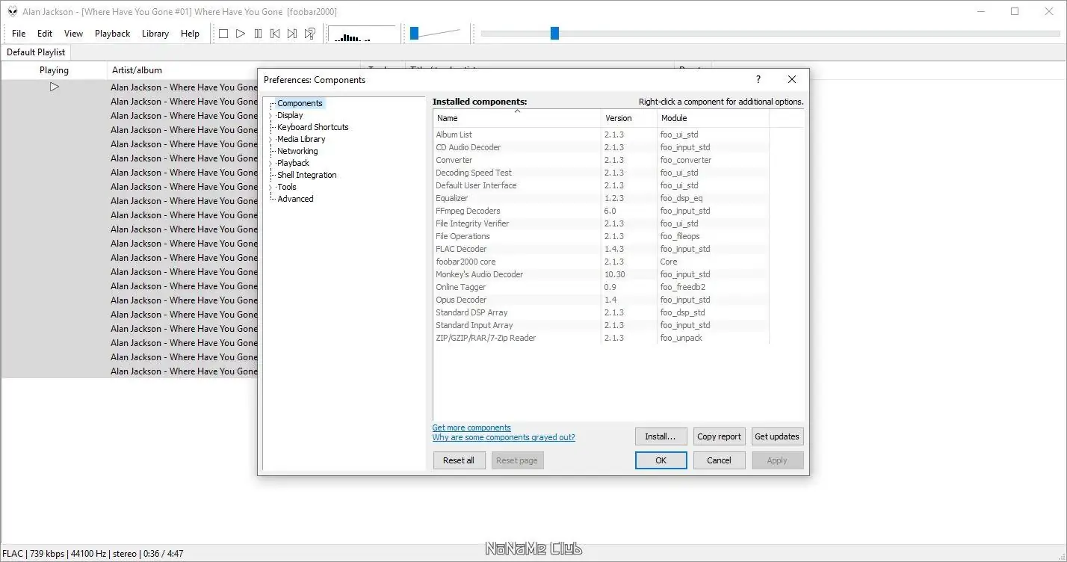Click the question mark help icon in Preferences
Viewport: 1067px width, 562px height.
tap(758, 79)
